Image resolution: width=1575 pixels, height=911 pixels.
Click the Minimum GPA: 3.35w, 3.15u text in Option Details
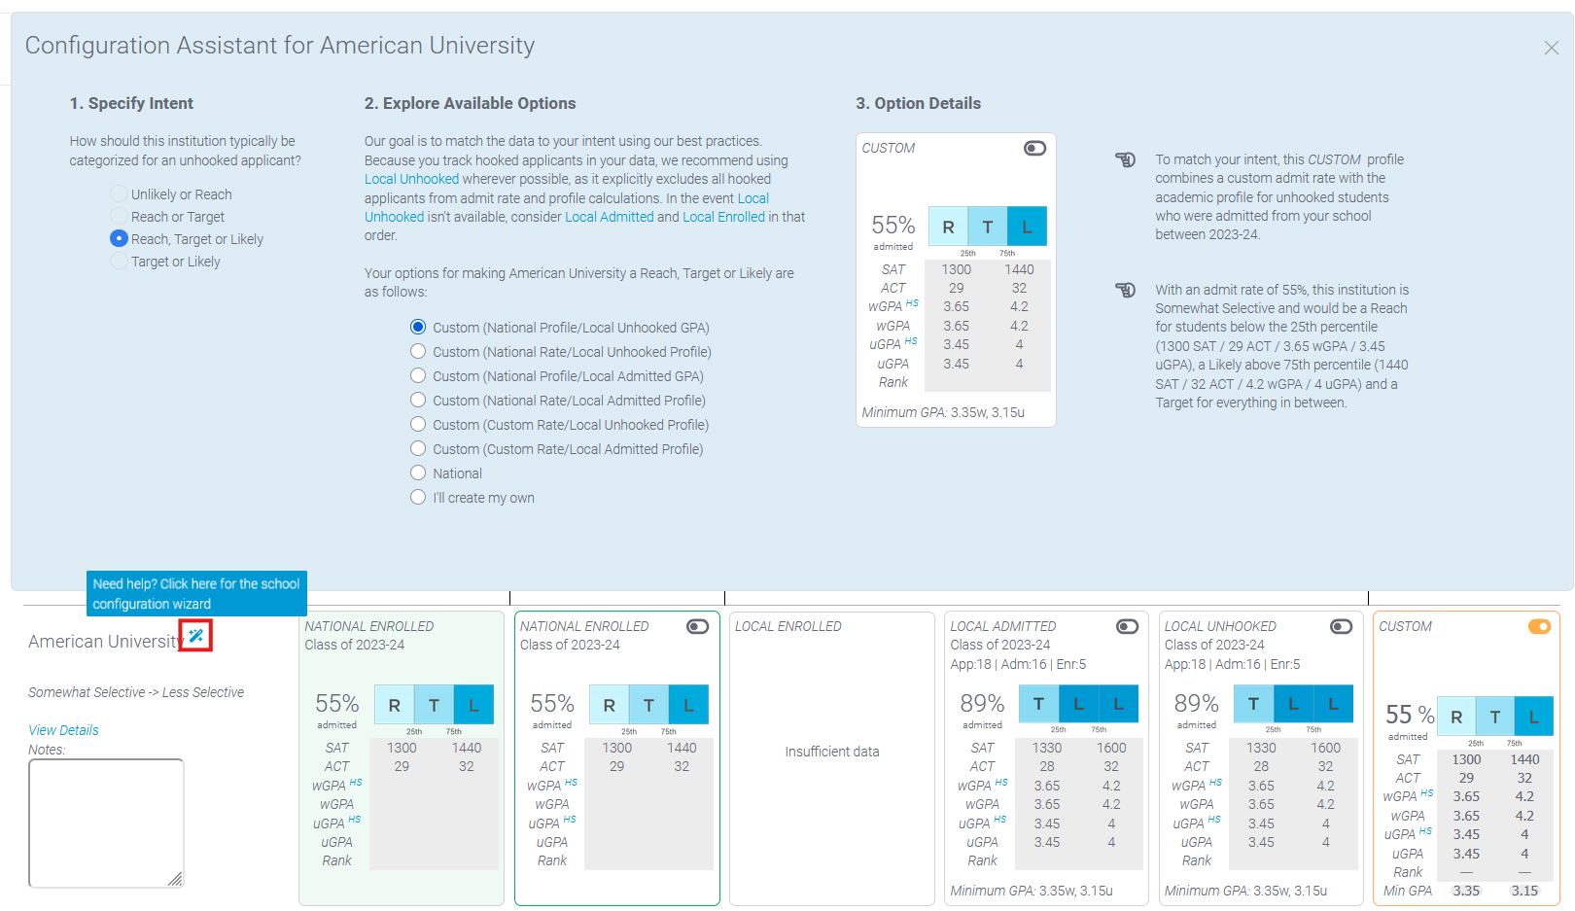[943, 412]
